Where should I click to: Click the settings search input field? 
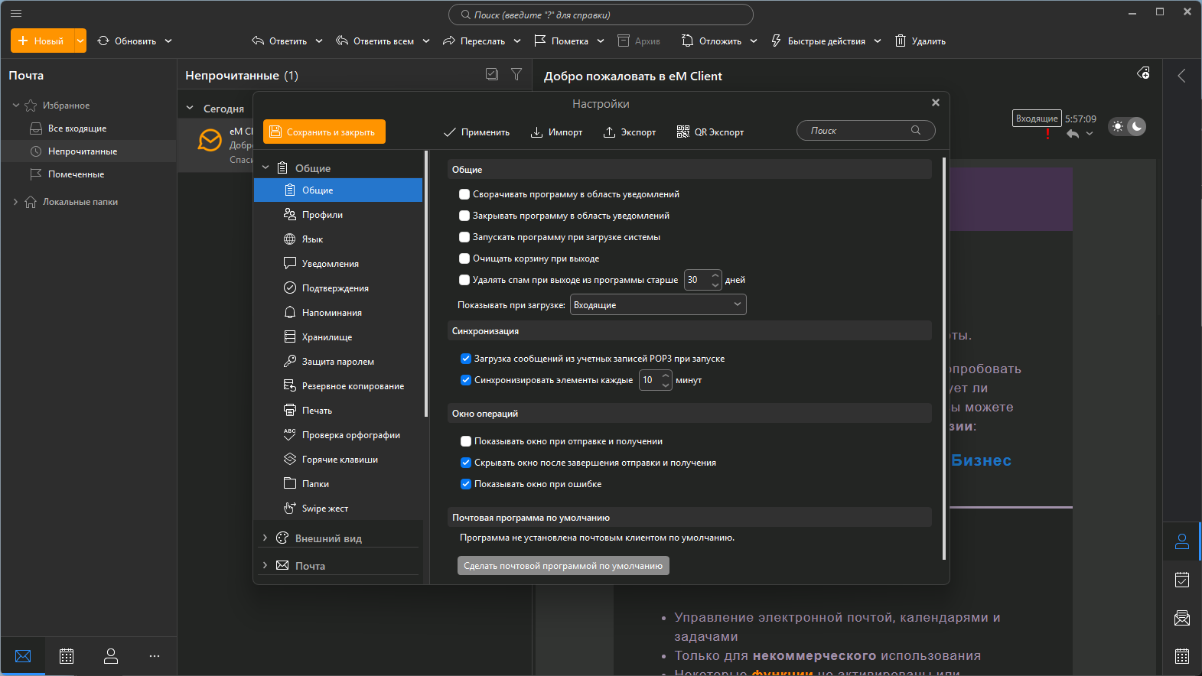(857, 131)
